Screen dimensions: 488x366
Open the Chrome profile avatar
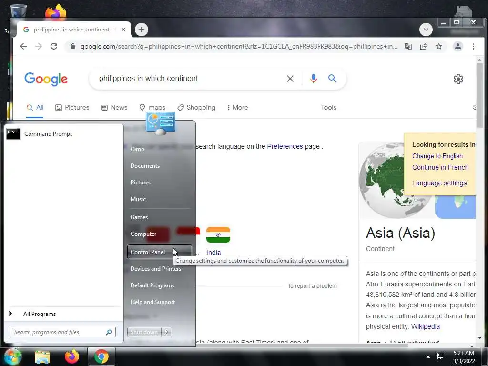tap(458, 46)
